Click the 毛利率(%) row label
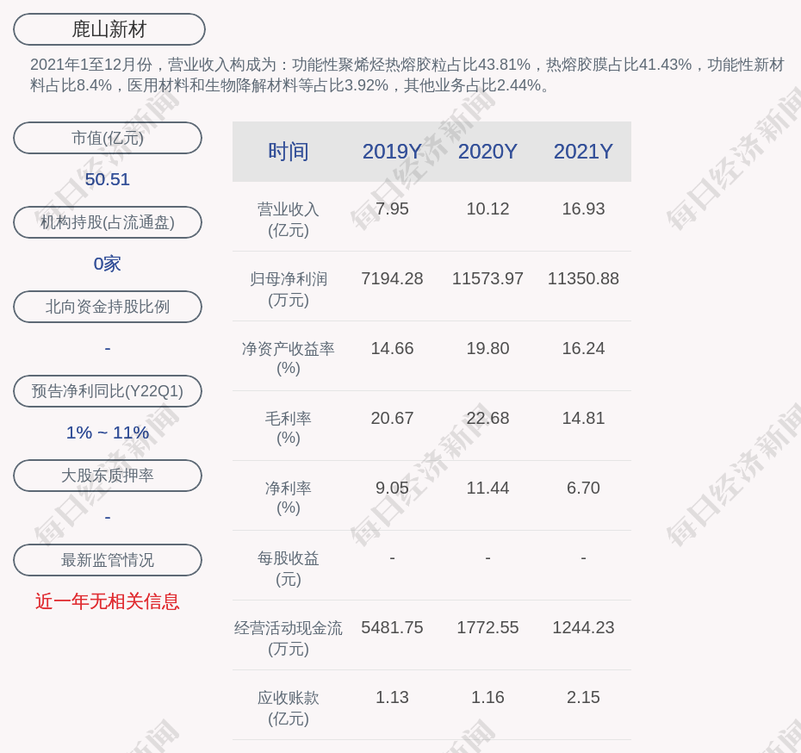Viewport: 801px width, 753px height. pyautogui.click(x=289, y=428)
